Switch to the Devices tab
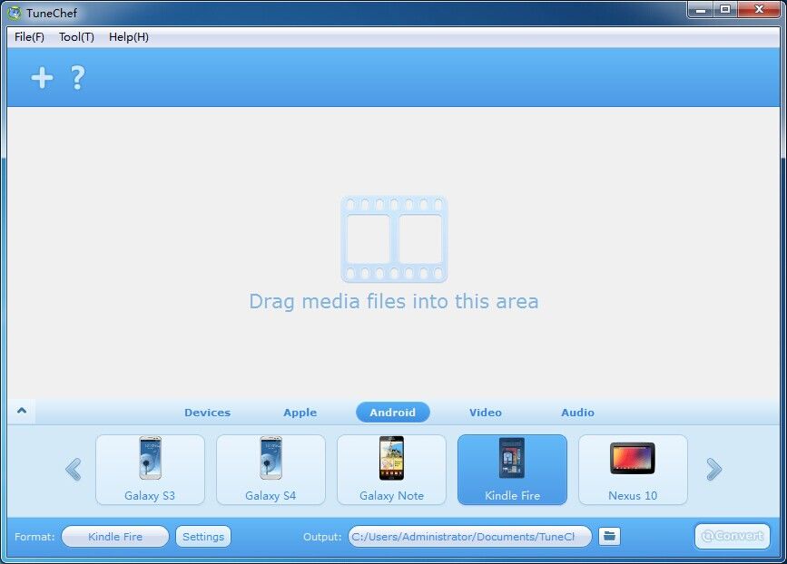 point(207,413)
